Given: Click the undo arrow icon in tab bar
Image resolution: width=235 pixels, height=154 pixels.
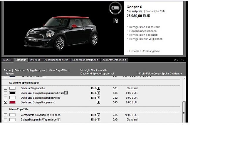Looking at the screenshot, I should tap(176, 60).
